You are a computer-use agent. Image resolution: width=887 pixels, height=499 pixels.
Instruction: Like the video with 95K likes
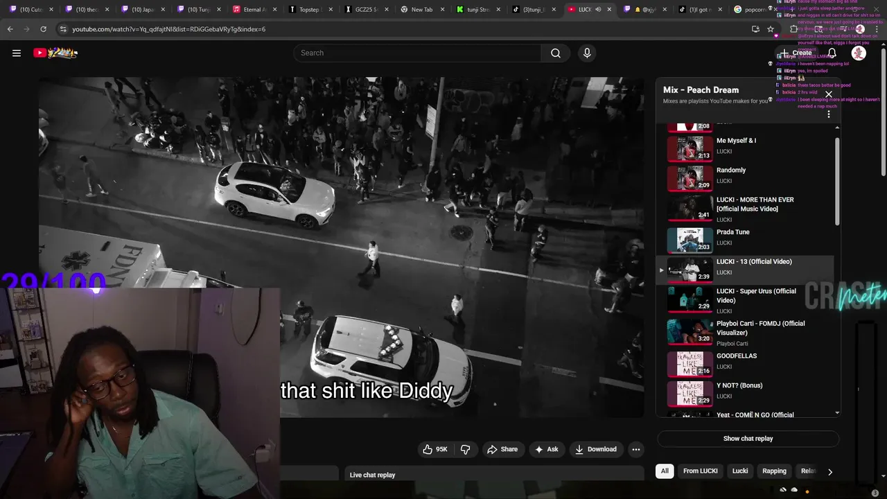click(x=435, y=449)
